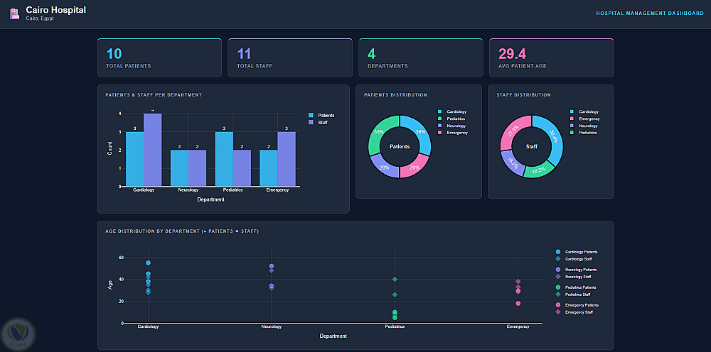Click the Cardiology Staff bar

[x=152, y=150]
